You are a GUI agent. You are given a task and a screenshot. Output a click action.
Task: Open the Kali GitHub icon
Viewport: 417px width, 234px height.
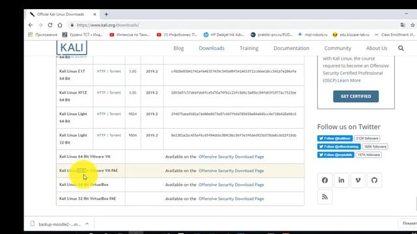click(x=374, y=180)
